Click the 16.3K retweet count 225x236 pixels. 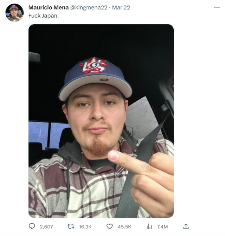tap(85, 227)
